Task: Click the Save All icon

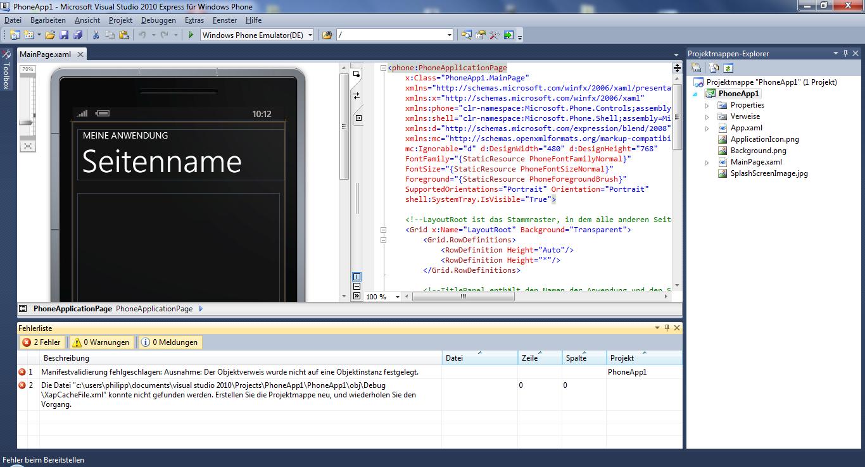Action: 77,35
